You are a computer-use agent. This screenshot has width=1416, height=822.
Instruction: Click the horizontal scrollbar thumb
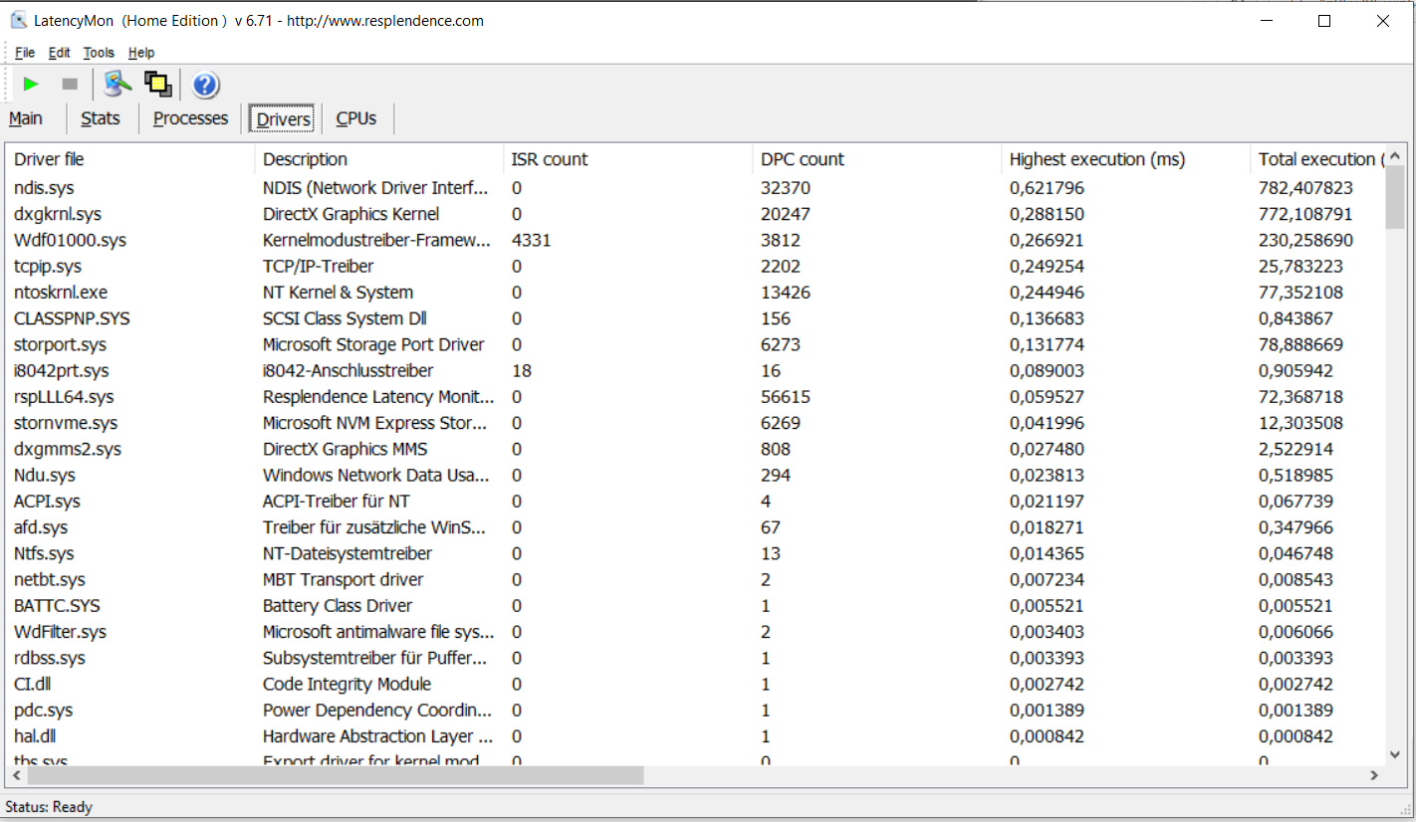336,775
